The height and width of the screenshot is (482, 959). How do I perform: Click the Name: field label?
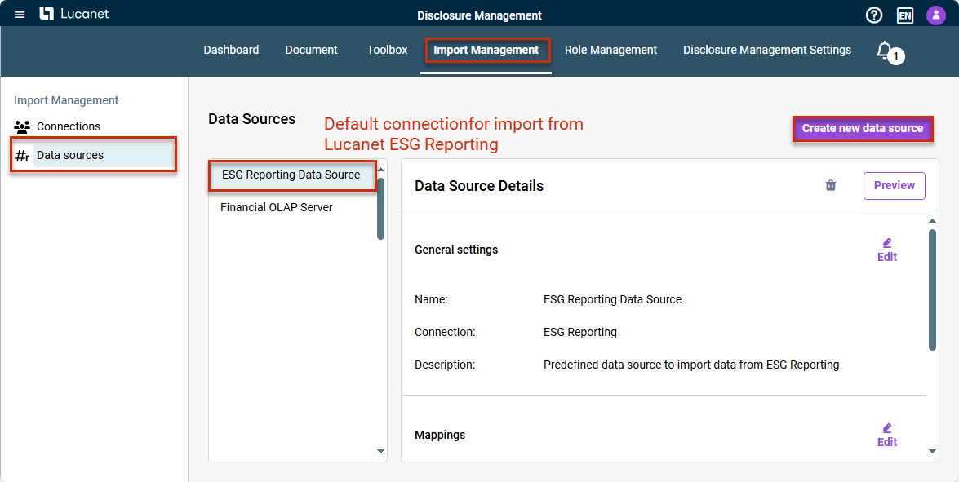point(431,300)
